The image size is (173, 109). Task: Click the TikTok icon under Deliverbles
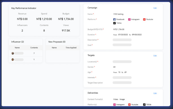point(144,104)
